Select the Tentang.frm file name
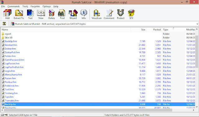The width and height of the screenshot is (199, 117). (x=11, y=93)
